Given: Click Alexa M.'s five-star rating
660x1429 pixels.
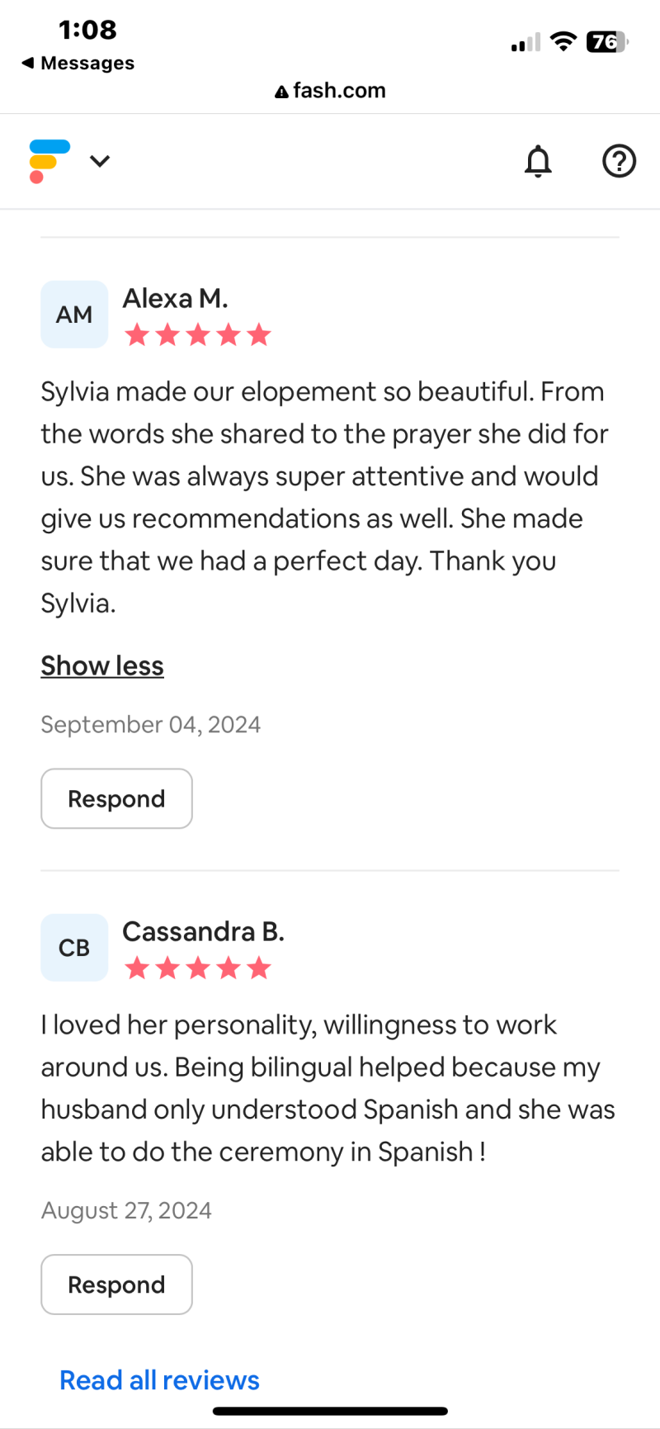Looking at the screenshot, I should (197, 335).
